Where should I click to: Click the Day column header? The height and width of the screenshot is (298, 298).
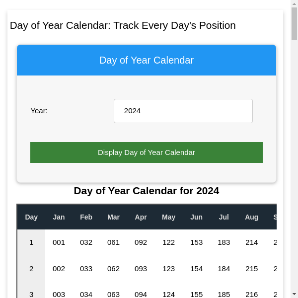click(31, 217)
